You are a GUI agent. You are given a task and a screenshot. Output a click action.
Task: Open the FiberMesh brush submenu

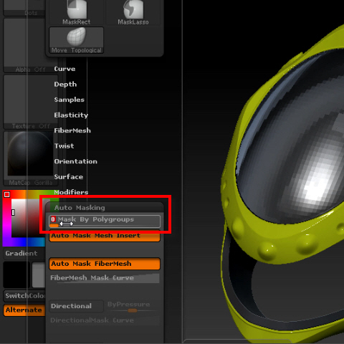coord(72,130)
